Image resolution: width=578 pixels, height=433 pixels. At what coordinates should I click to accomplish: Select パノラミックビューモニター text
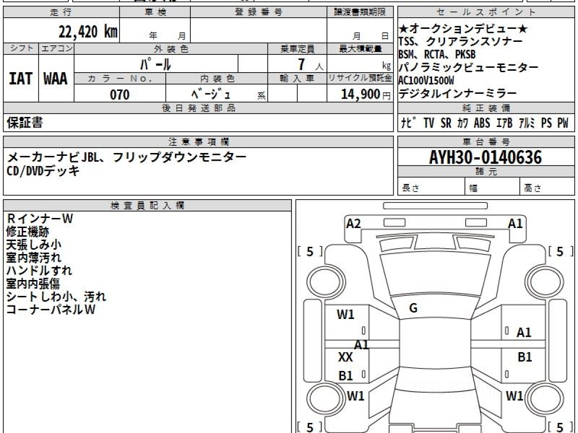click(x=469, y=67)
